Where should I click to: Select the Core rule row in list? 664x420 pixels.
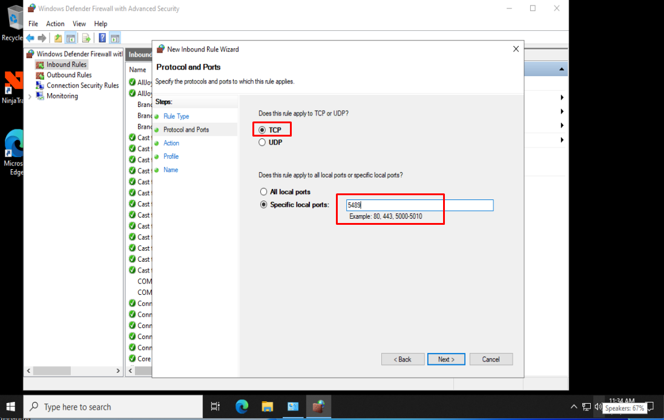click(140, 359)
